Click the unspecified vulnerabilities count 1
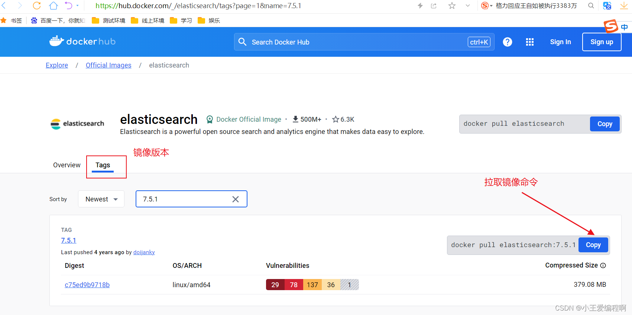Image resolution: width=632 pixels, height=315 pixels. click(350, 285)
